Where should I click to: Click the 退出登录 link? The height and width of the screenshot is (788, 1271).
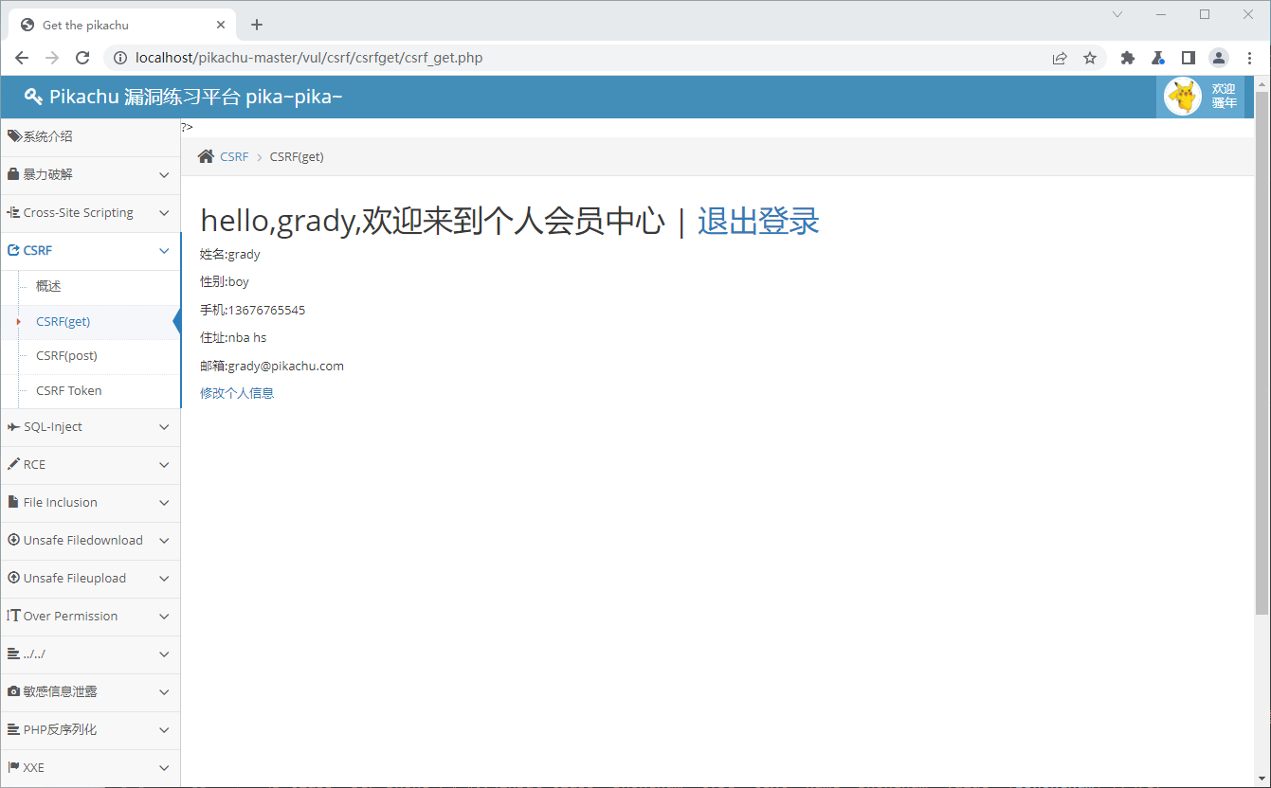(x=756, y=219)
